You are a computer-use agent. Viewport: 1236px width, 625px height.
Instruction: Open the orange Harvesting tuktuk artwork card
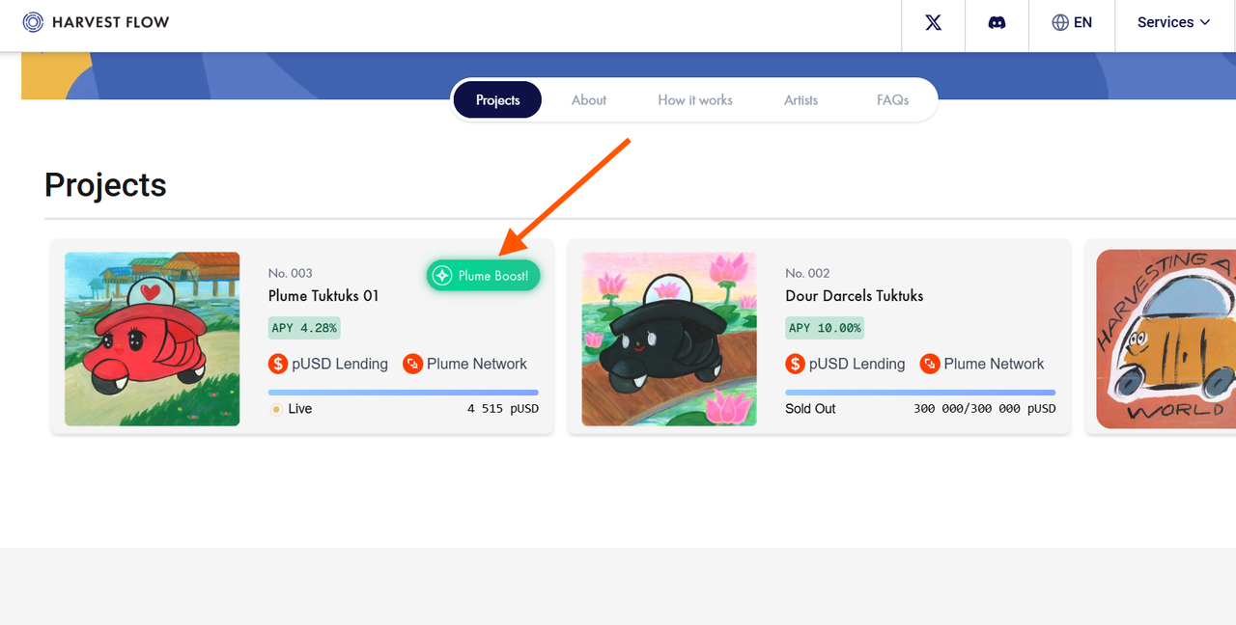[x=1166, y=340]
